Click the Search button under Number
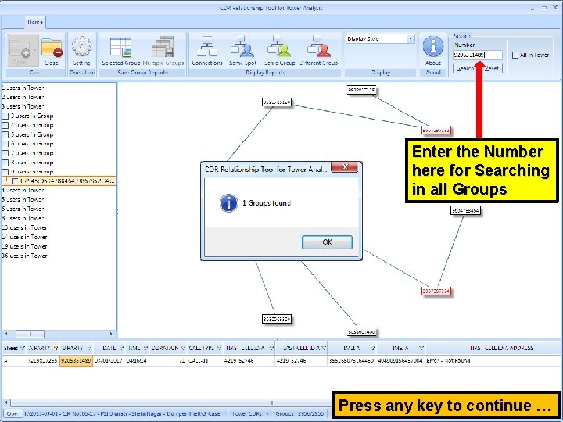563x422 pixels. (x=466, y=68)
